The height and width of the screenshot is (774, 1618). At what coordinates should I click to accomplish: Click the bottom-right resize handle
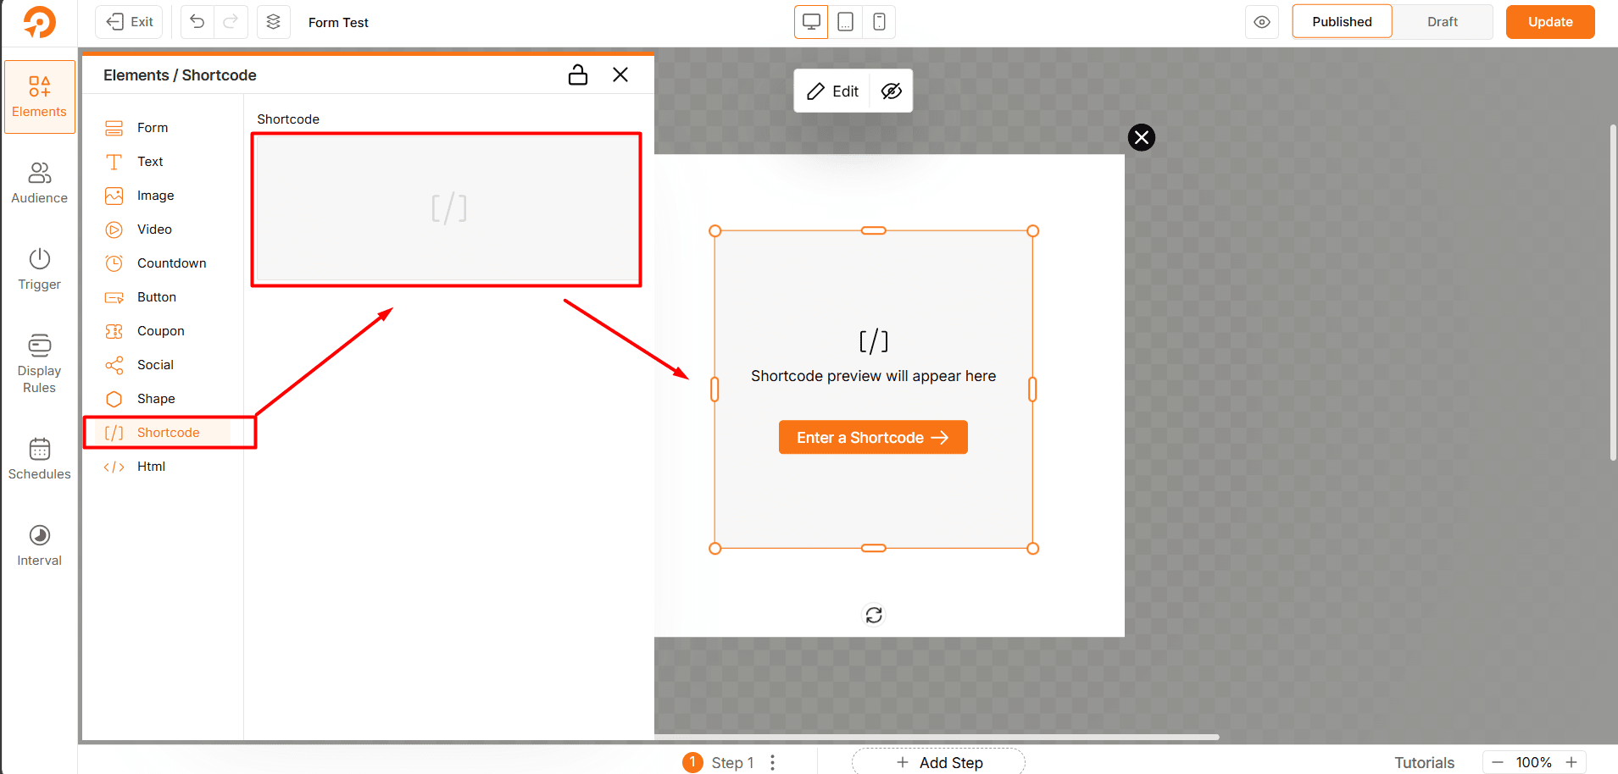point(1033,549)
